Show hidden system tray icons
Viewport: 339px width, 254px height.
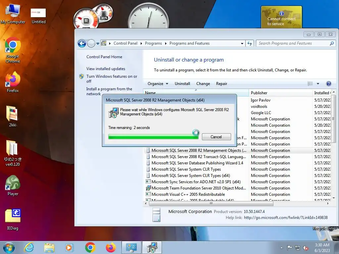[281, 248]
